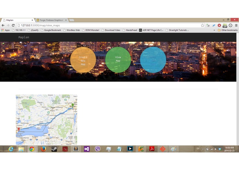Open the Google Bookmark bookmark
Screen dimensions: 239x170
[51, 30]
